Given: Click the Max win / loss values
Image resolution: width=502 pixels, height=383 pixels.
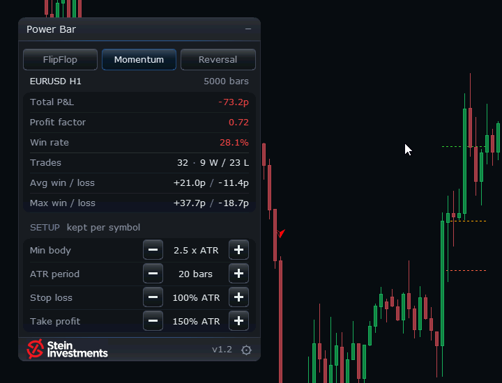Looking at the screenshot, I should coord(211,203).
